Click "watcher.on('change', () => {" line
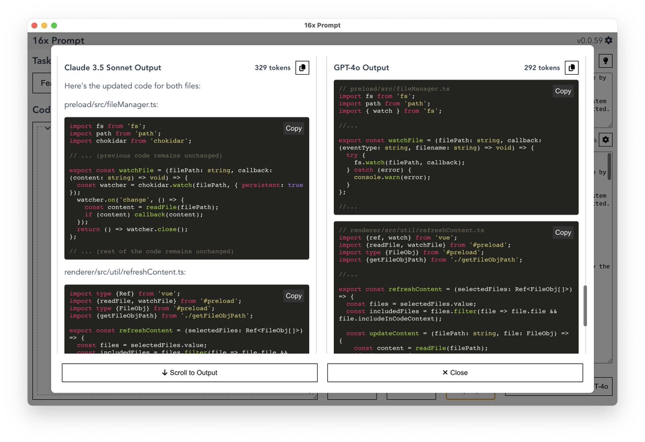 click(x=131, y=200)
